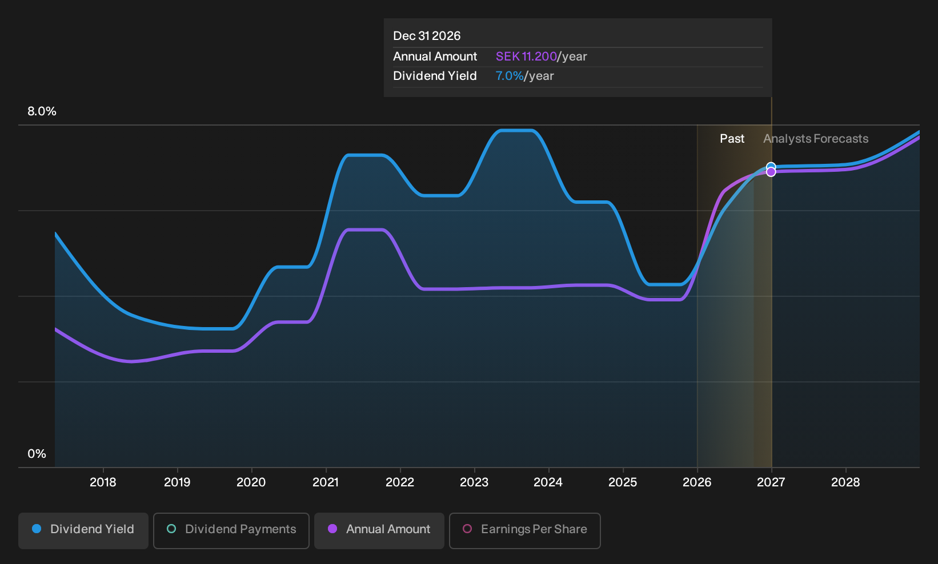Click the 2018 label on the x-axis
938x564 pixels.
point(103,482)
